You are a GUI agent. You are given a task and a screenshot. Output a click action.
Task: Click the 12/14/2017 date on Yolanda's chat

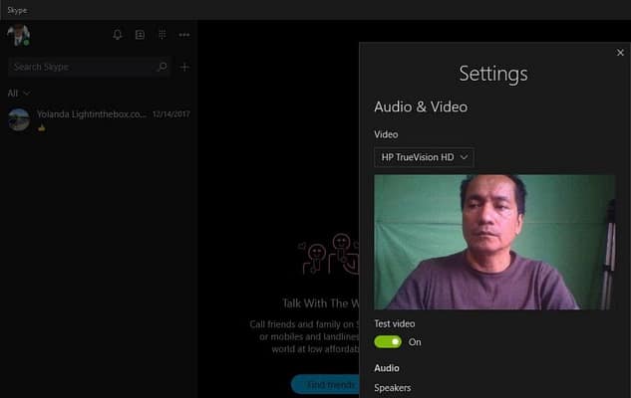[x=171, y=114]
